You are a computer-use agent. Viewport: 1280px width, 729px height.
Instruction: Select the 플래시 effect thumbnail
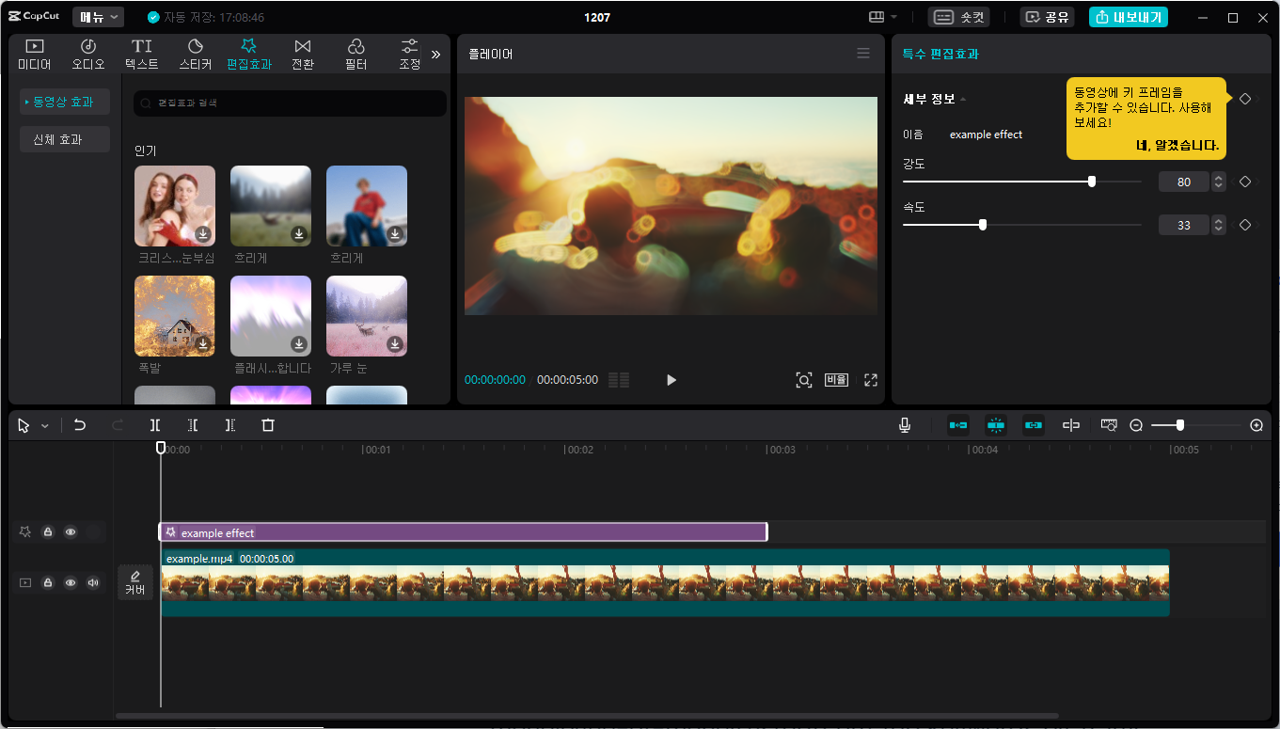(271, 316)
